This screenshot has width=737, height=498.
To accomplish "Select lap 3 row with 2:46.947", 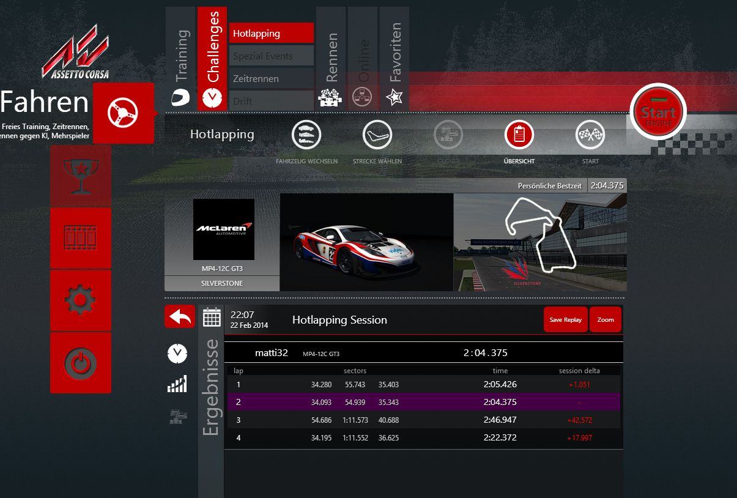I will pos(423,420).
